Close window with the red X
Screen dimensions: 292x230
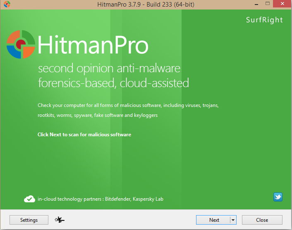(x=282, y=4)
